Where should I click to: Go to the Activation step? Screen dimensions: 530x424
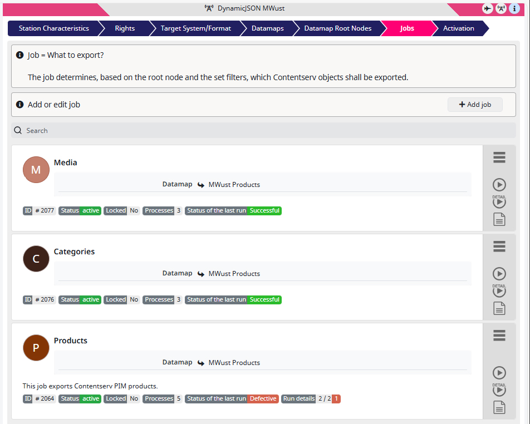point(458,28)
